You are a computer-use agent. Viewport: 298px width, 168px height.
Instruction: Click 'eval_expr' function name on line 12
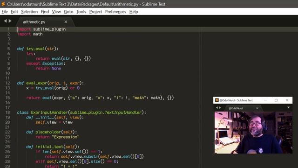(x=36, y=83)
